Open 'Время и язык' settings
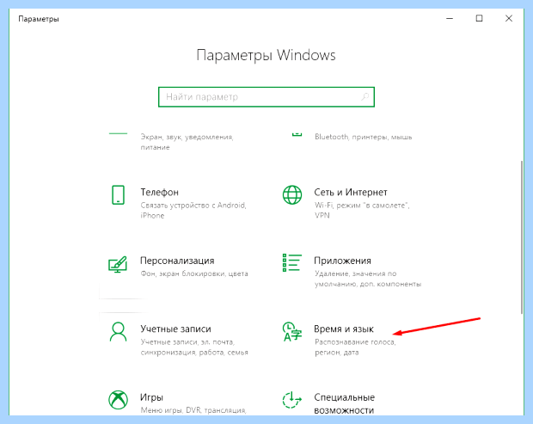This screenshot has width=533, height=424. coord(344,329)
